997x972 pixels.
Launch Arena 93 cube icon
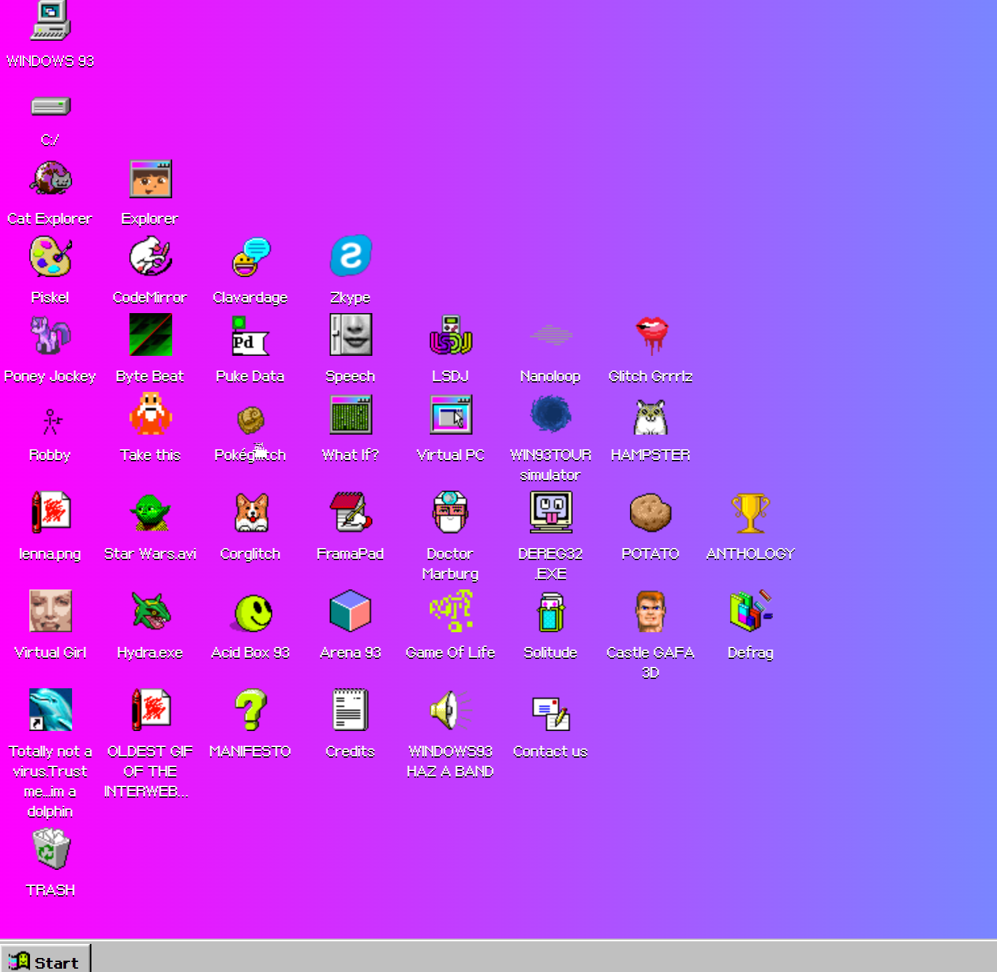(350, 611)
